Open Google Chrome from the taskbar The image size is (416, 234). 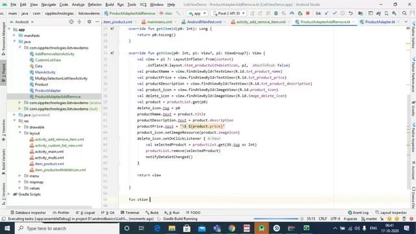(231, 228)
